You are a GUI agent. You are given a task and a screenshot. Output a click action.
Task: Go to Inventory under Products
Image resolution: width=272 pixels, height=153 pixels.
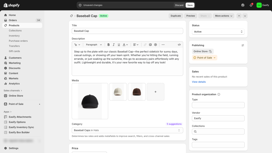(14, 36)
